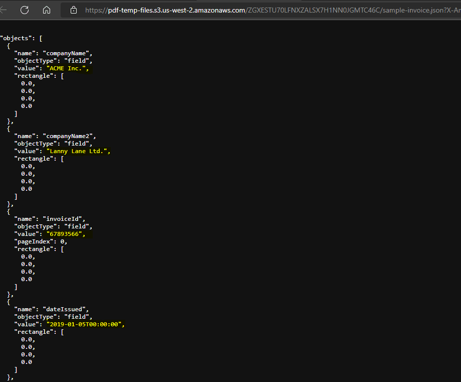
Task: Click the "objects" key at the top
Action: click(x=17, y=38)
